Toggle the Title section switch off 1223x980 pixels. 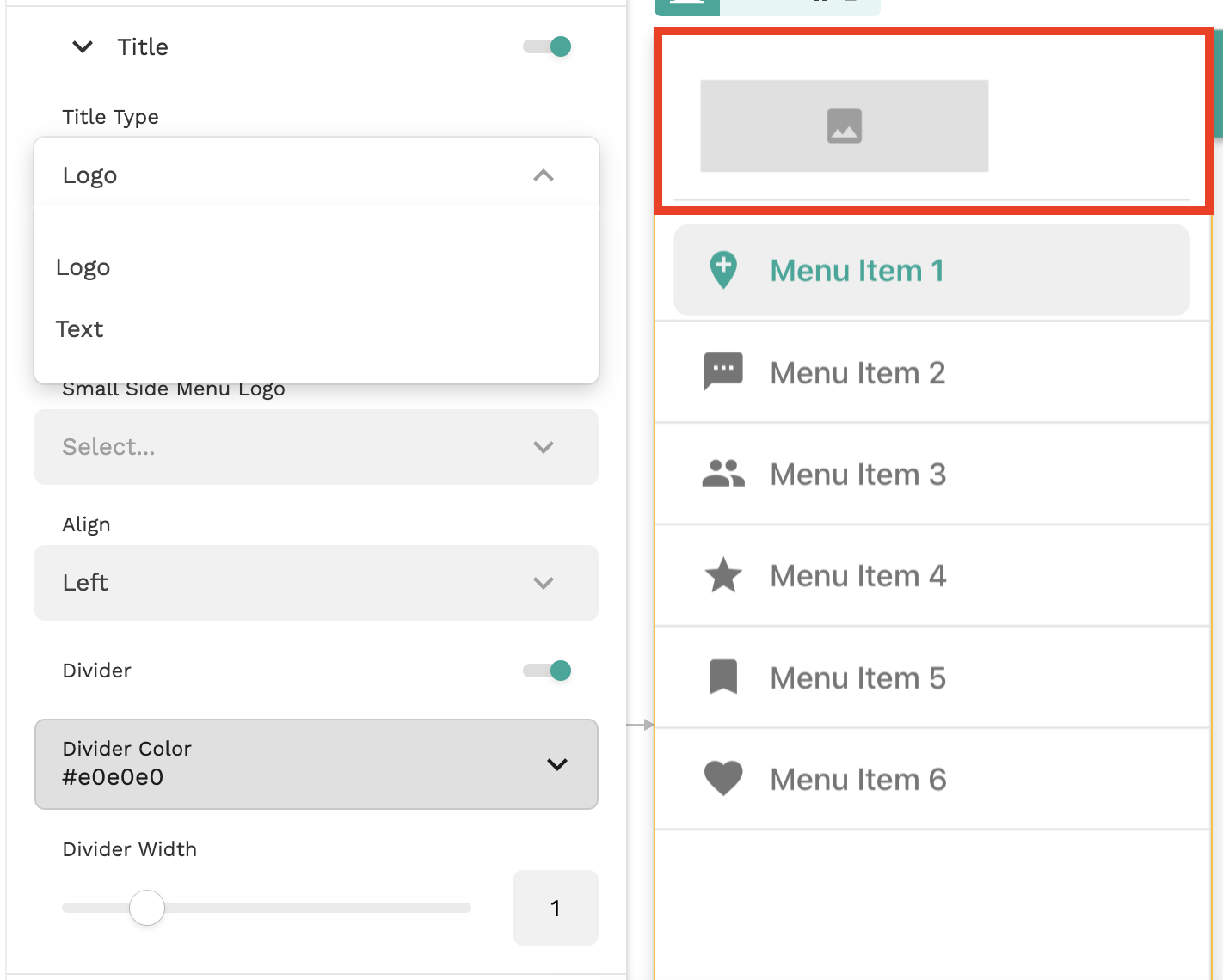click(x=548, y=46)
